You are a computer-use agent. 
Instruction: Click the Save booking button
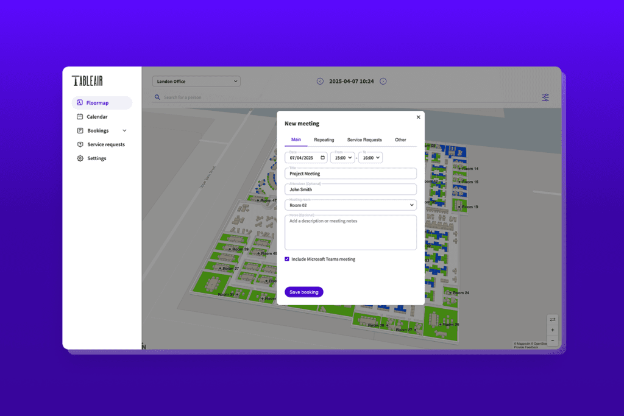tap(303, 292)
